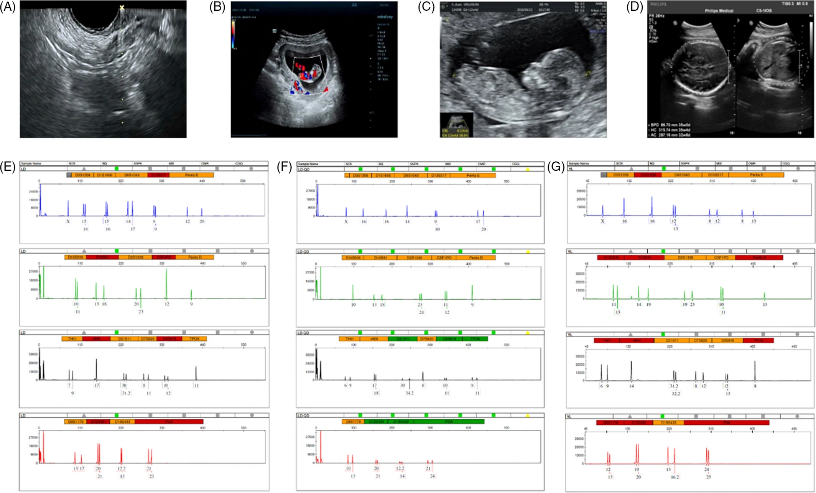Click gray CGQ circle in panel E top row
816x493 pixels.
(x=251, y=169)
